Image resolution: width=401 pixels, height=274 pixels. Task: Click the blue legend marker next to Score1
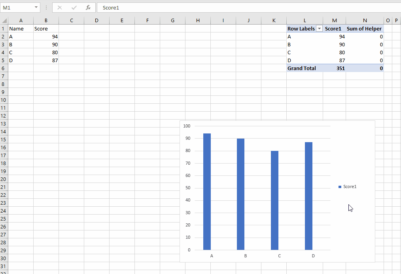tap(340, 186)
